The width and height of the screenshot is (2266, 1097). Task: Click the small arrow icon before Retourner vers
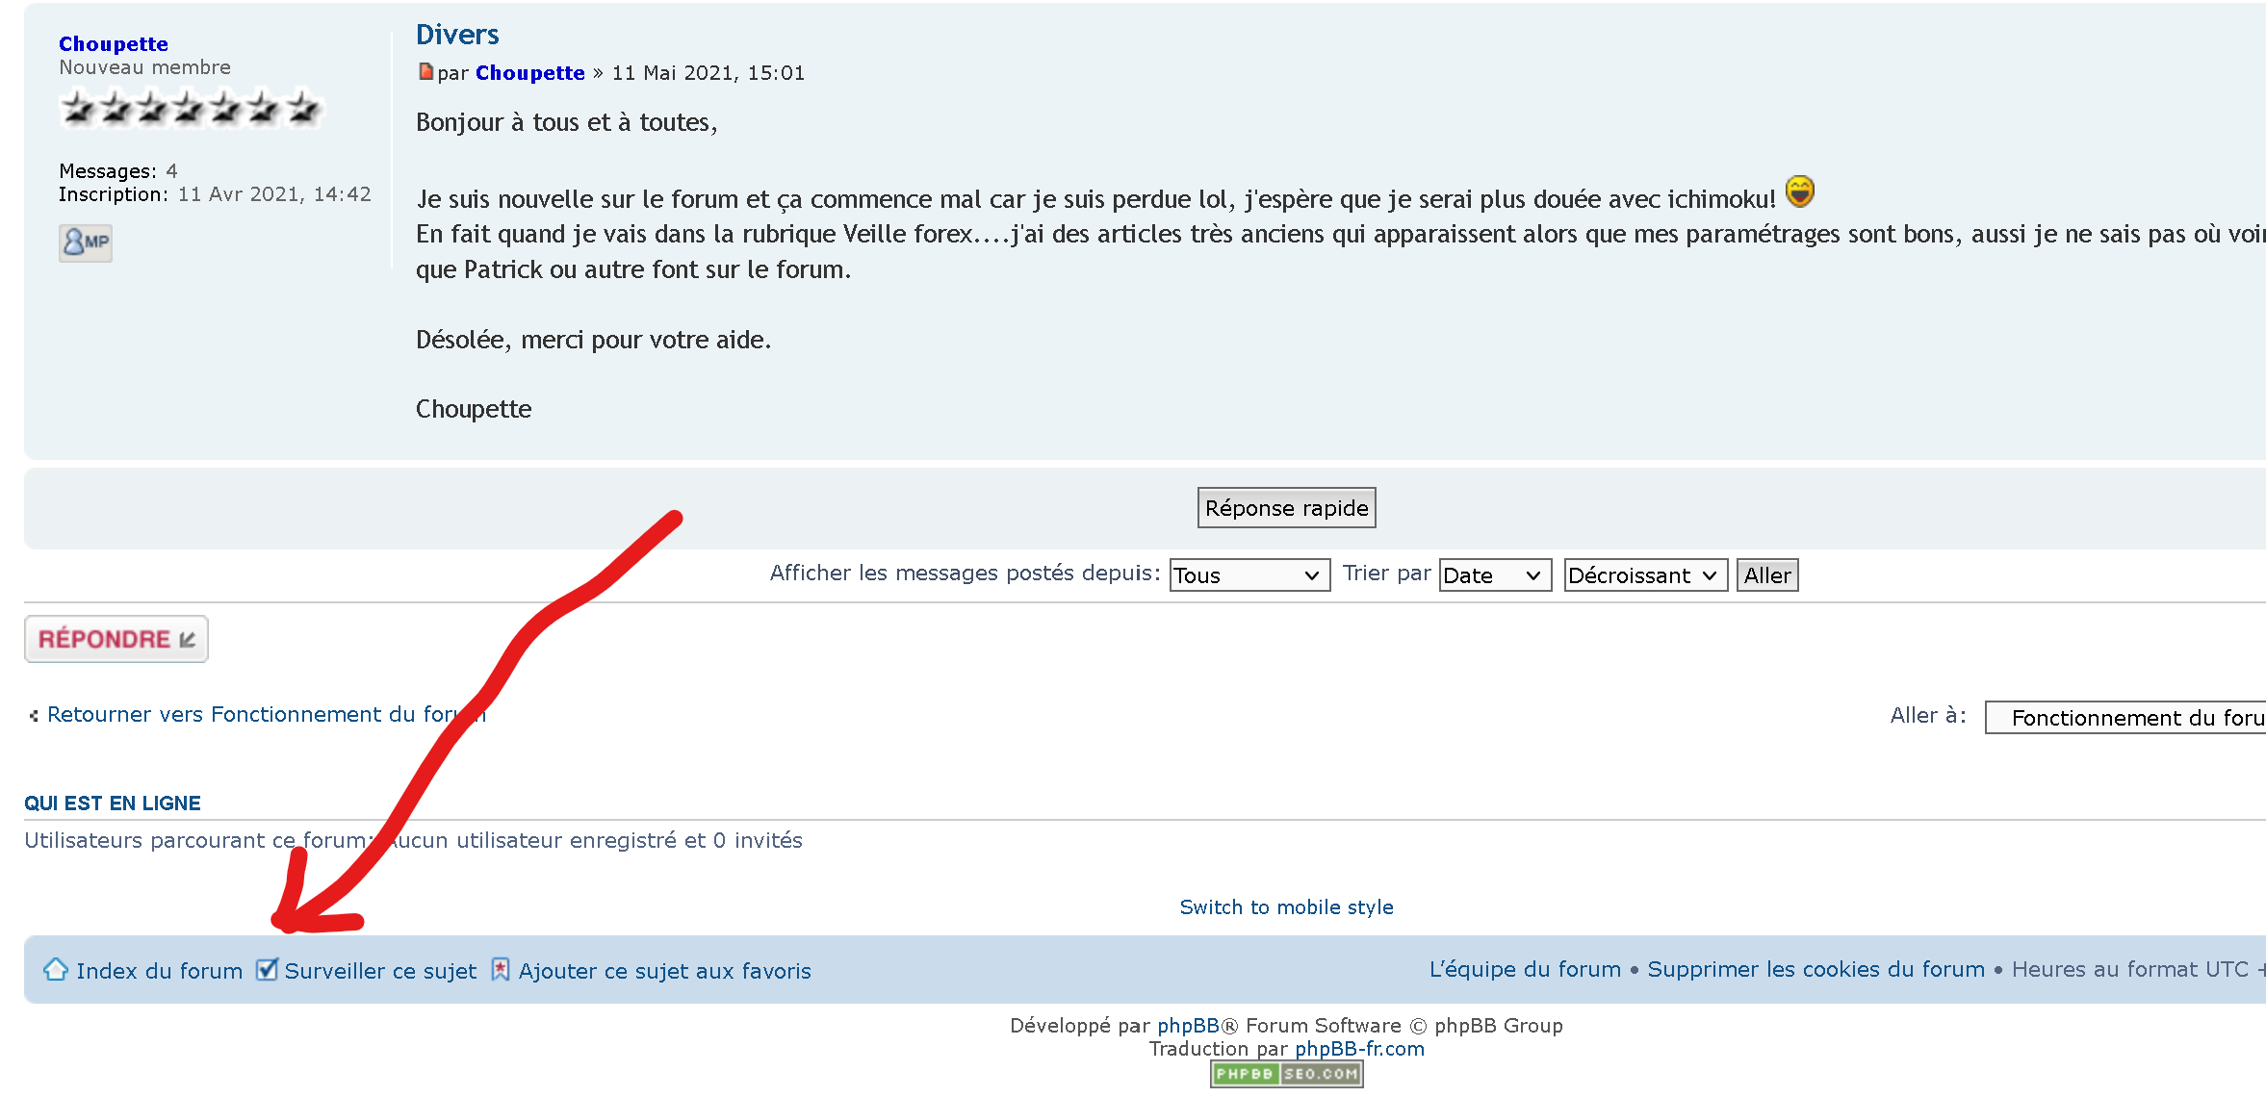(x=34, y=715)
